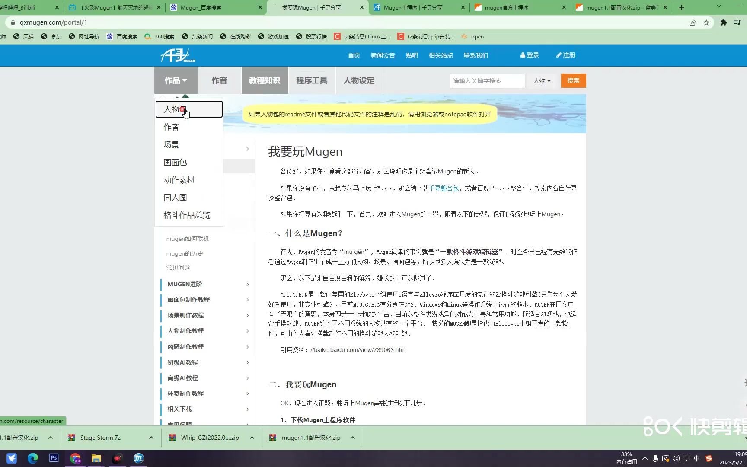Select 场景 in the 作品 dropdown menu
This screenshot has width=747, height=467.
189,145
